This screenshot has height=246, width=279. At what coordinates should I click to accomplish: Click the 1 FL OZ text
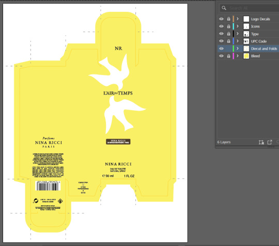point(129,176)
